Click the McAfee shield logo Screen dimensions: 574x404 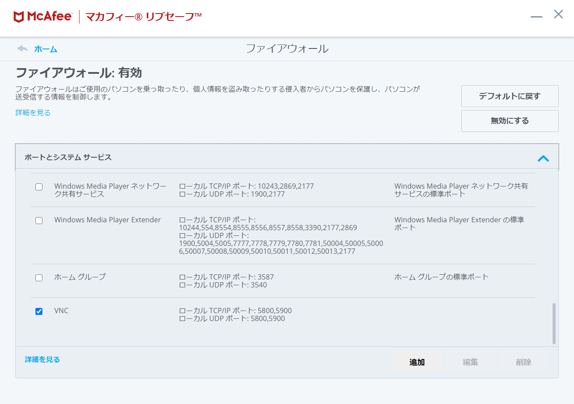[x=19, y=17]
